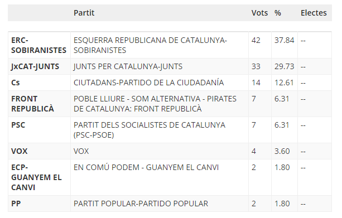342x218 pixels.
Task: Select the 12.61 percentage cell
Action: pyautogui.click(x=284, y=83)
